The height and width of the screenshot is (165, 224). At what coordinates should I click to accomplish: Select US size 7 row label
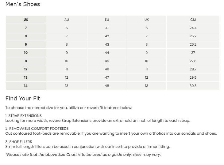26,28
